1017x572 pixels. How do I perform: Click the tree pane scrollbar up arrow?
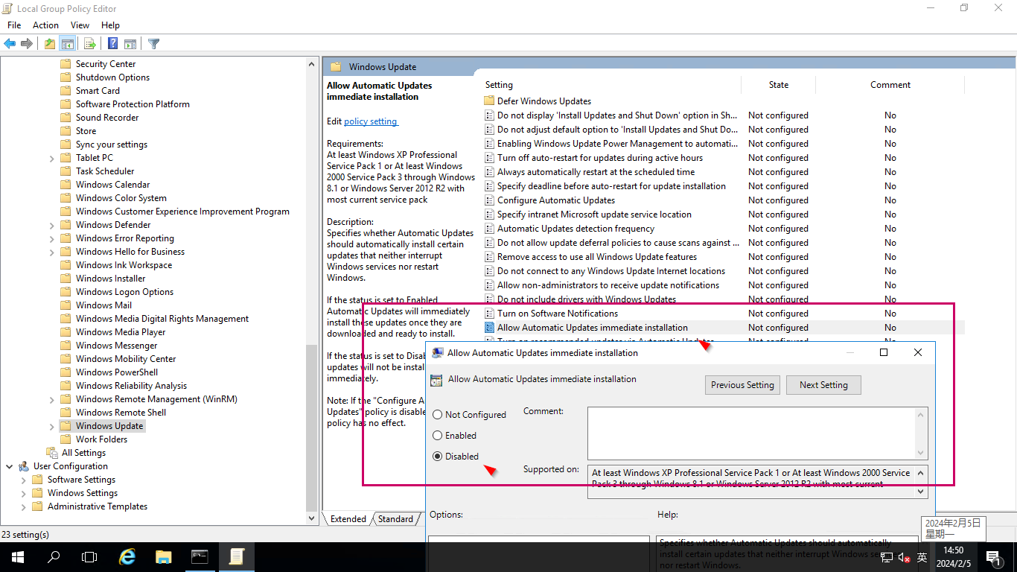point(312,64)
